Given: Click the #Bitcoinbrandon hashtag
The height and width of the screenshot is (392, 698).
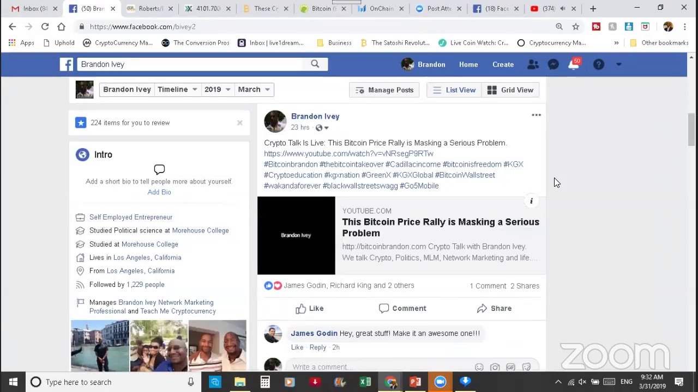Looking at the screenshot, I should click(x=291, y=164).
